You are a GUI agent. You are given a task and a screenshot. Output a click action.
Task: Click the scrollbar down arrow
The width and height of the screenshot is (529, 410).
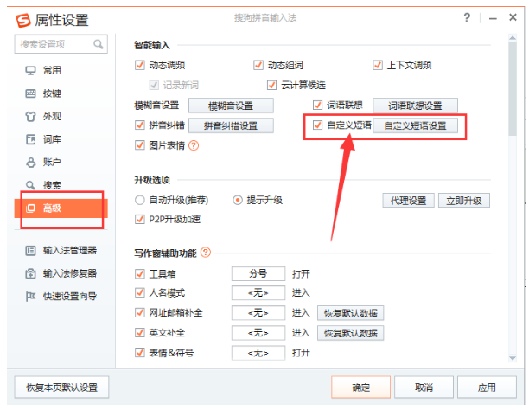pos(513,358)
